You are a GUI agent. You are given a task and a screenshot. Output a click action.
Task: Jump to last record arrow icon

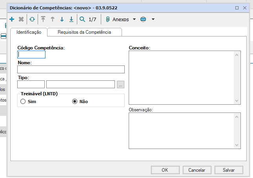click(71, 19)
